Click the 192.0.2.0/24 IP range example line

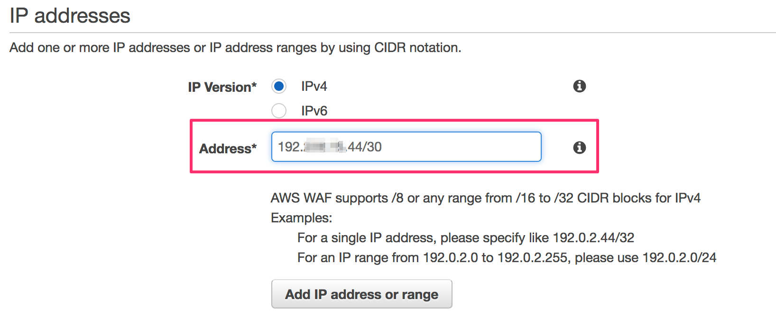point(507,257)
